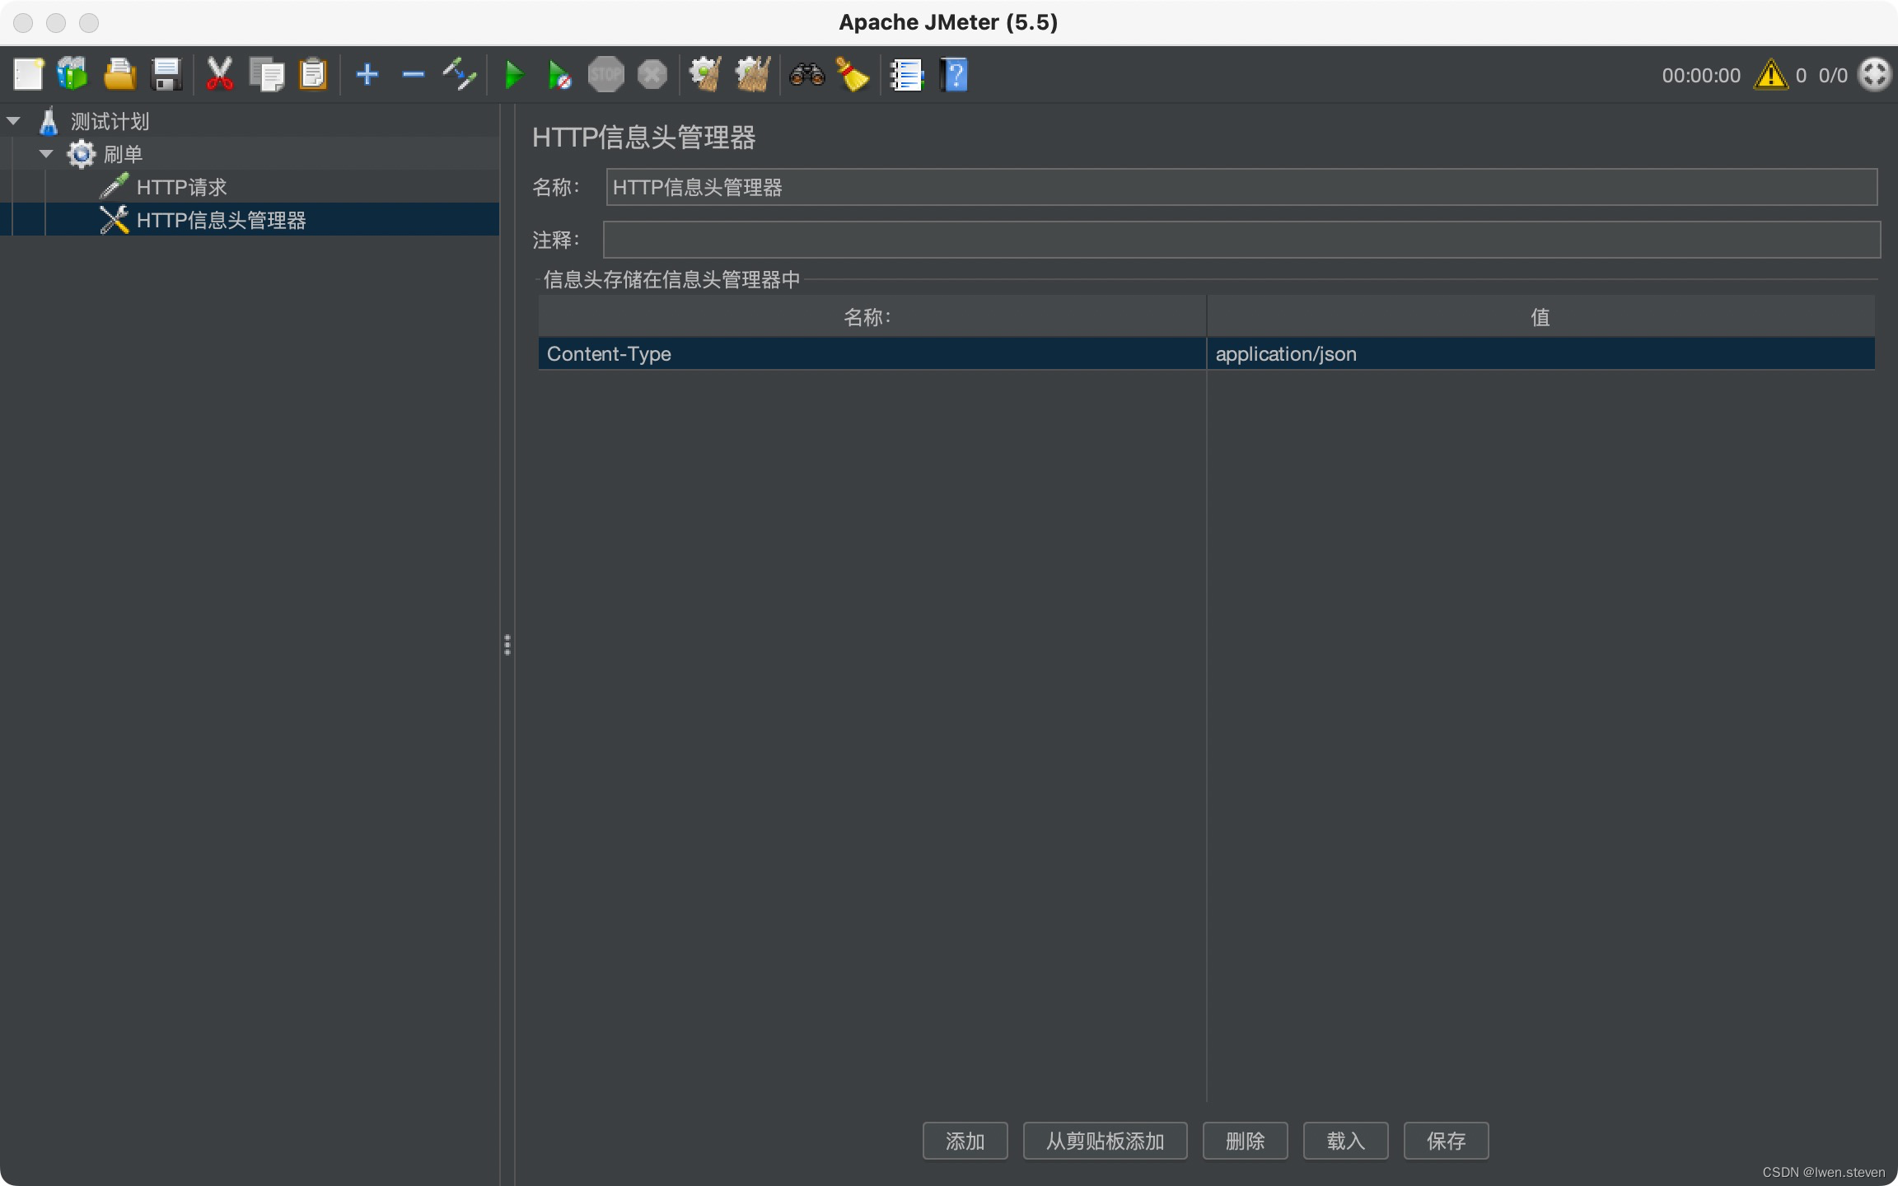Reset search with yellow broom icon

[x=853, y=75]
